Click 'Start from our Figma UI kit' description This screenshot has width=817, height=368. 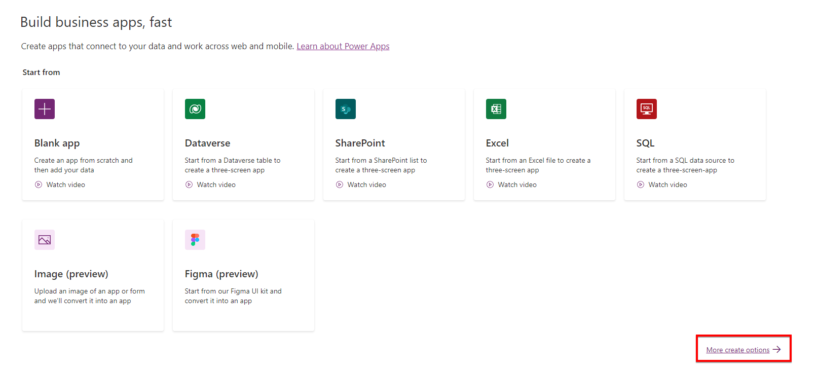[233, 296]
